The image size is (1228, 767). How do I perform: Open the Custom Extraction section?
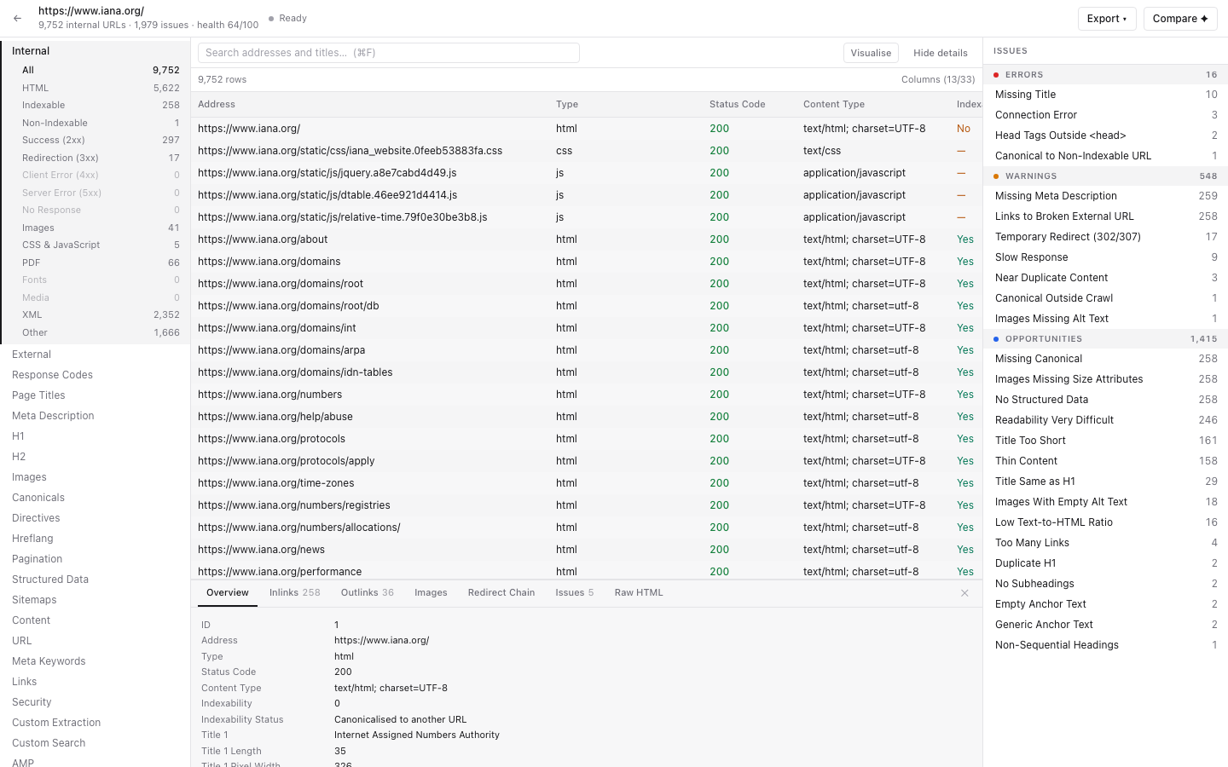click(x=96, y=723)
